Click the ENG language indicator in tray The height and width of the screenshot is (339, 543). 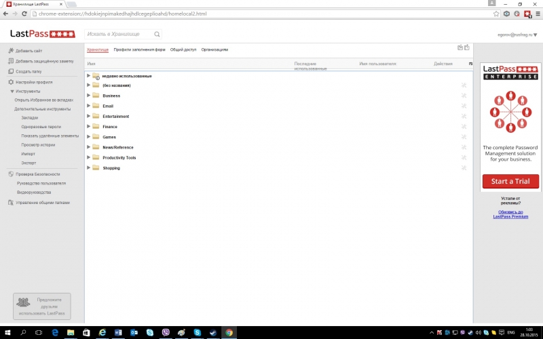[x=511, y=332]
